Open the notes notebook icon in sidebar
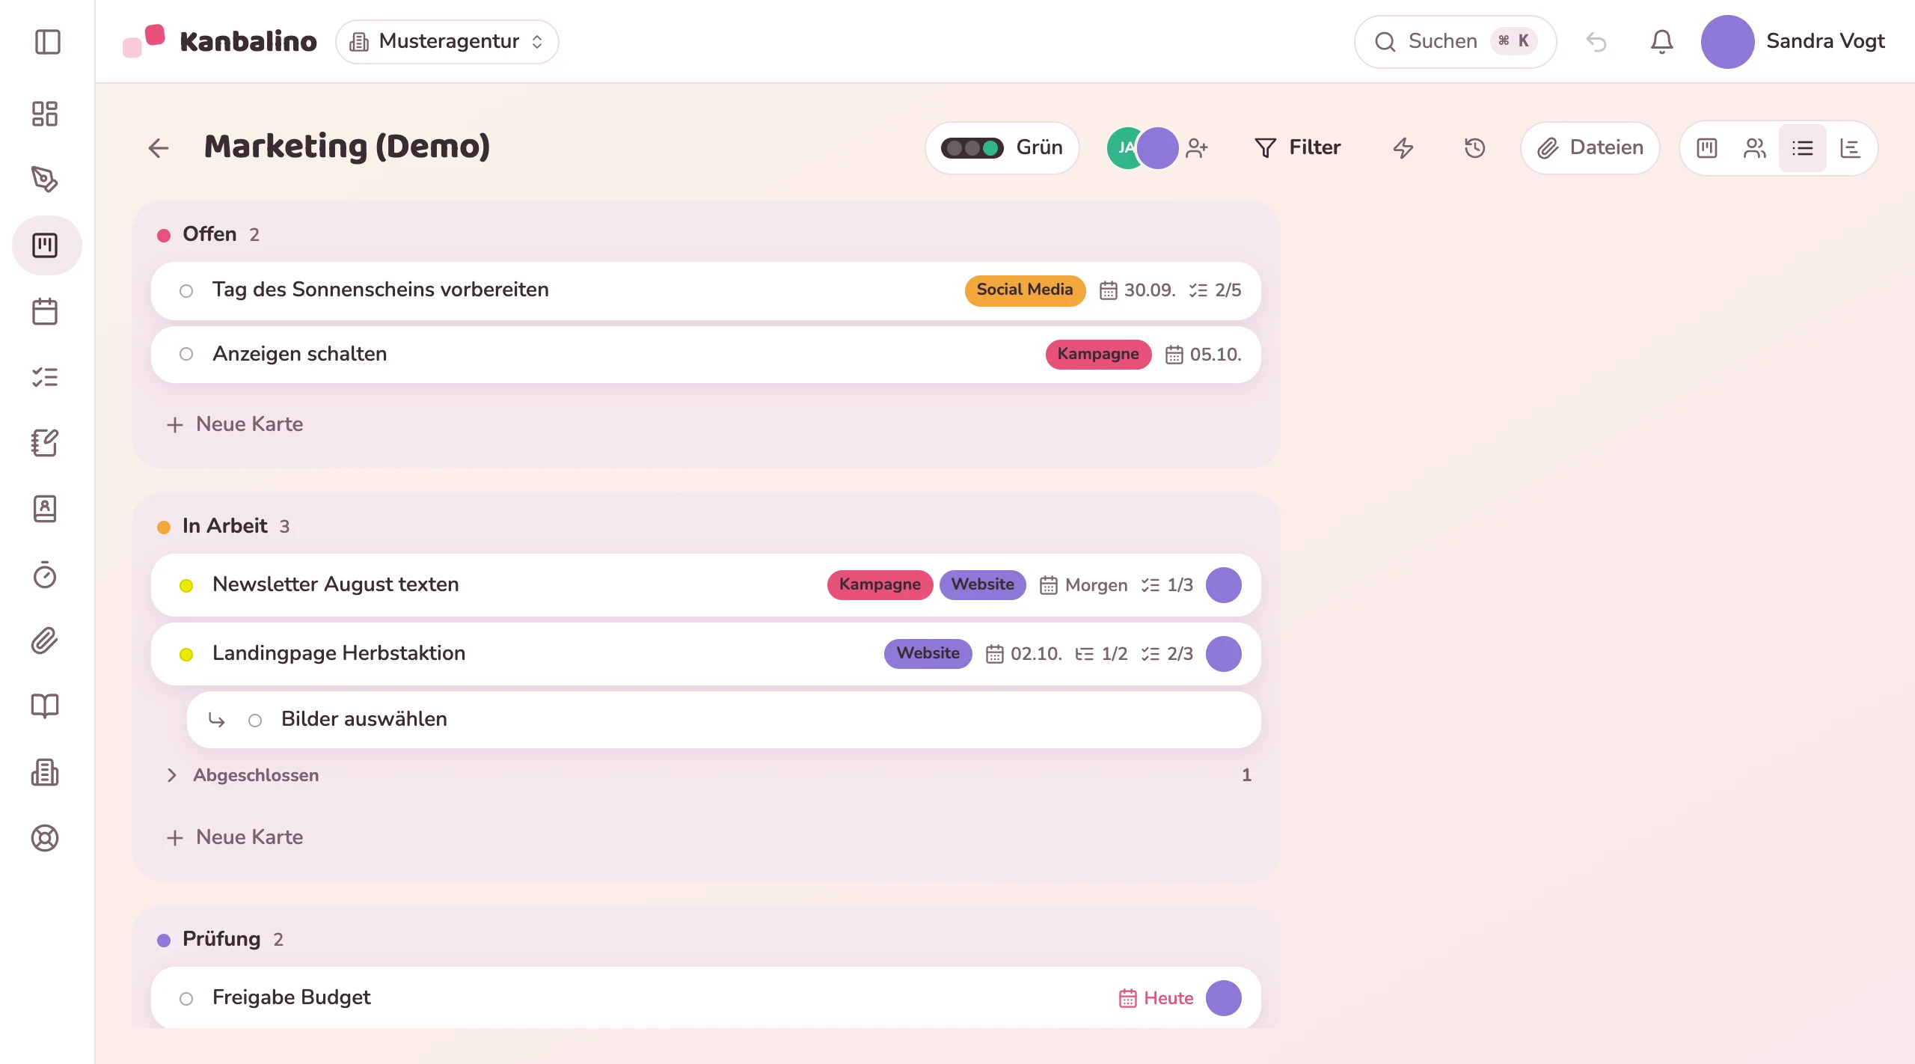 [45, 443]
